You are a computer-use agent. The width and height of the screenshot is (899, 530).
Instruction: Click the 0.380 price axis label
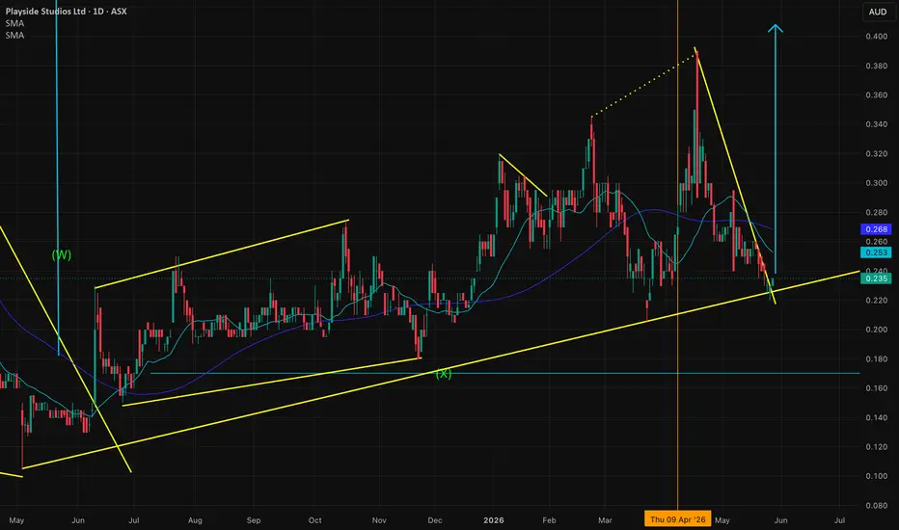click(x=876, y=66)
